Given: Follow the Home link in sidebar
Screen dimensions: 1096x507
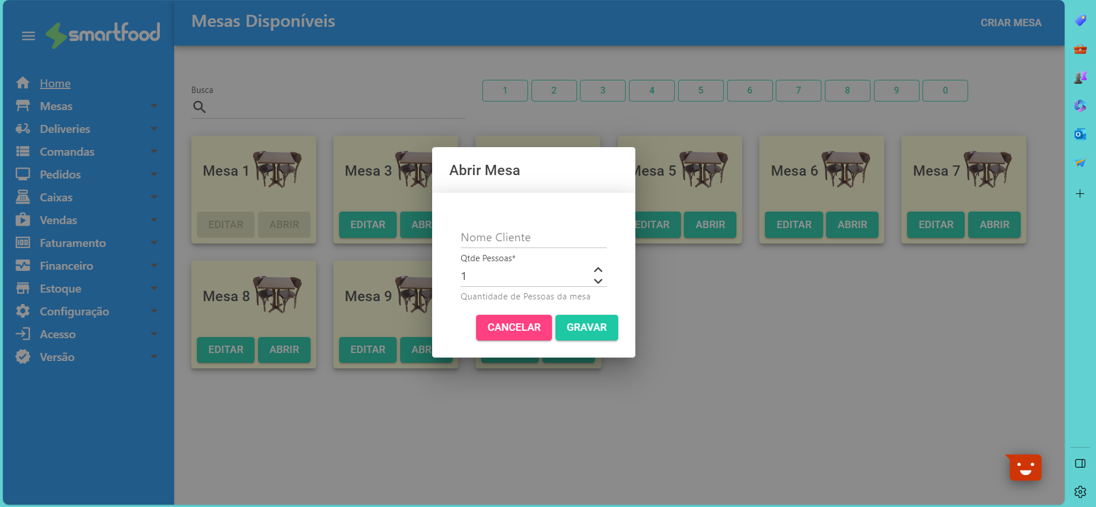Looking at the screenshot, I should coord(55,83).
